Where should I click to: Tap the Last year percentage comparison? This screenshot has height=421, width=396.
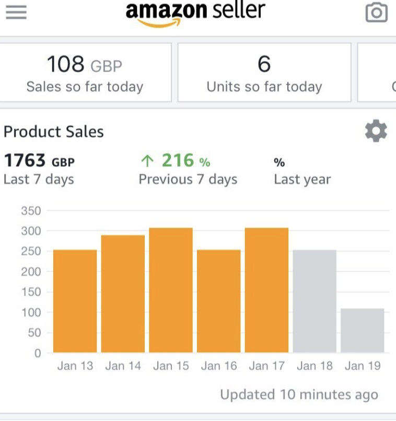click(302, 172)
